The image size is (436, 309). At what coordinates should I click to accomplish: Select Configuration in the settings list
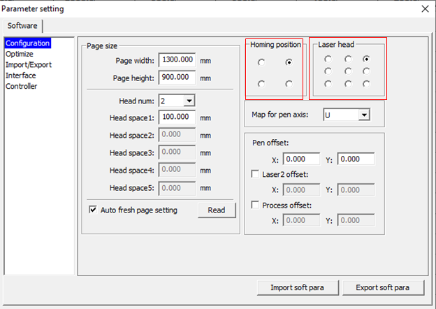pyautogui.click(x=27, y=43)
